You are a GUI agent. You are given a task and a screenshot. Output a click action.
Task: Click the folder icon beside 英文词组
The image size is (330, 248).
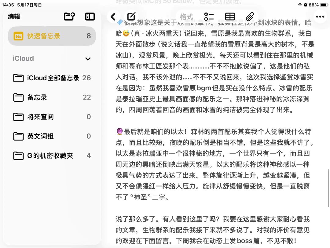point(19,136)
